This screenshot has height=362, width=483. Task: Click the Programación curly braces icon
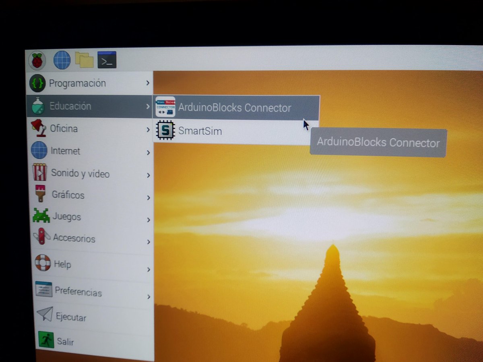click(x=37, y=84)
